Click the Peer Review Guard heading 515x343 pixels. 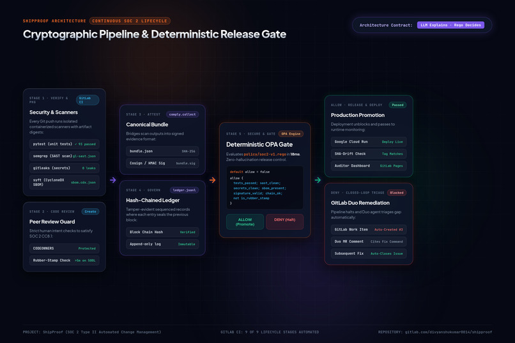pos(52,222)
